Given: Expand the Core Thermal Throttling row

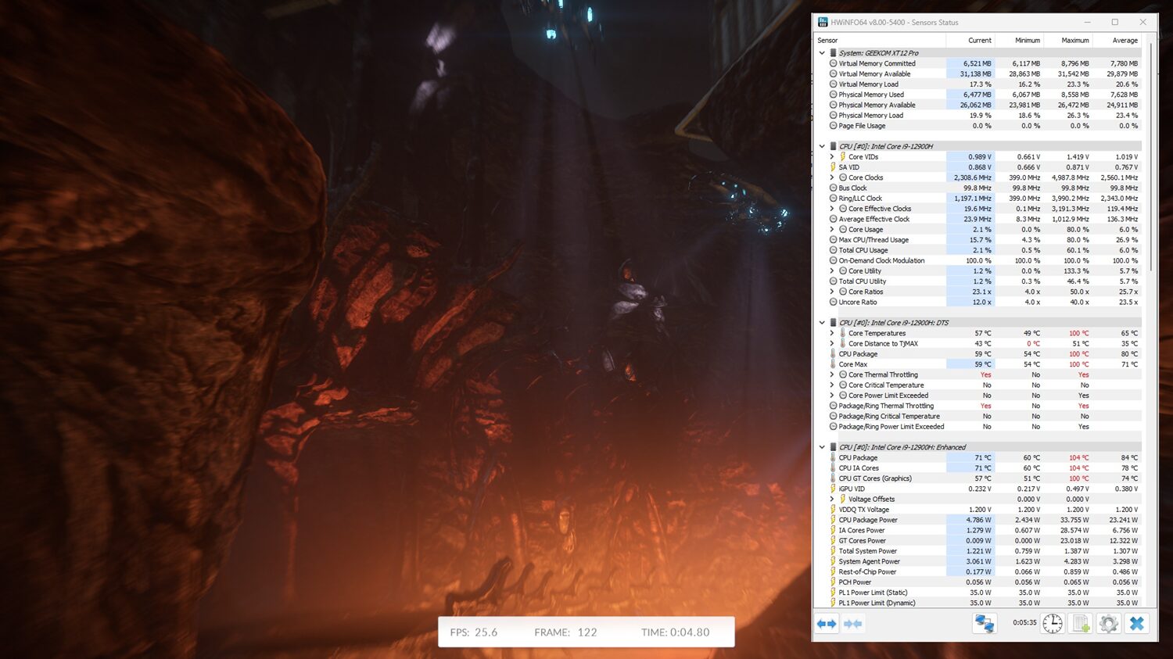Looking at the screenshot, I should [832, 374].
